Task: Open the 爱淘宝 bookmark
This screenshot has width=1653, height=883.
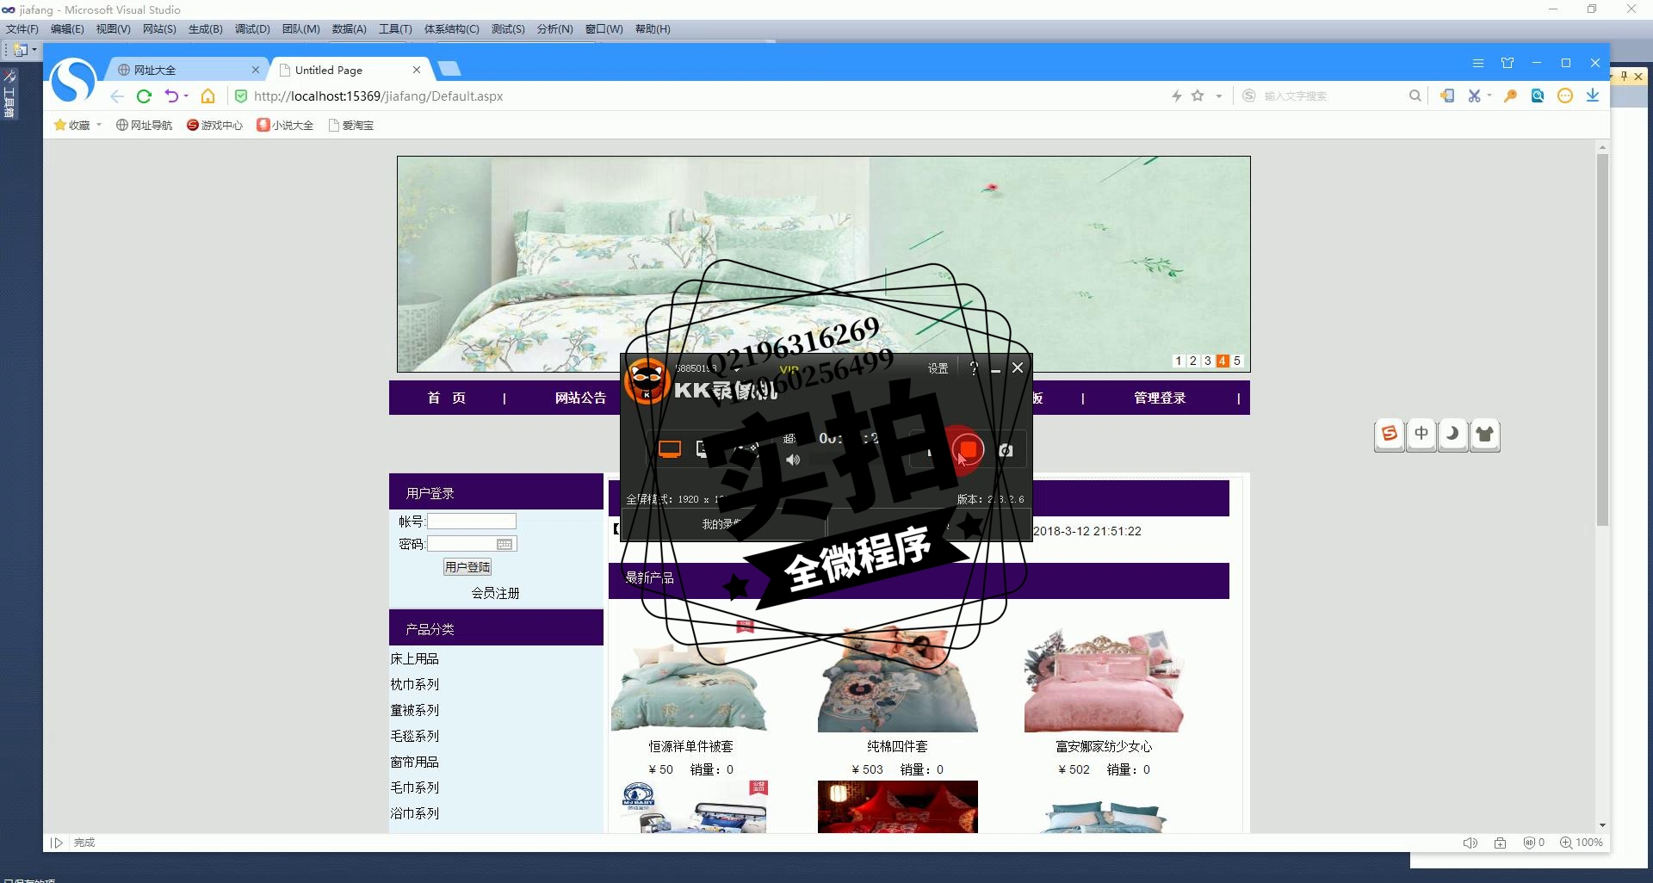Action: [x=350, y=125]
